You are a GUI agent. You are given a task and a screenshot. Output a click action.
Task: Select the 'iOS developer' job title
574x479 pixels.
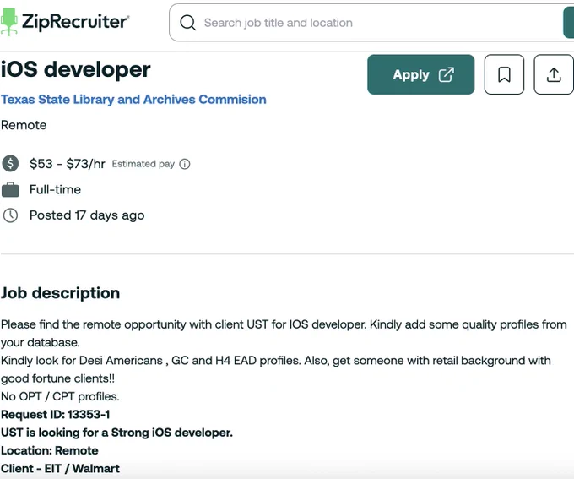pos(75,69)
